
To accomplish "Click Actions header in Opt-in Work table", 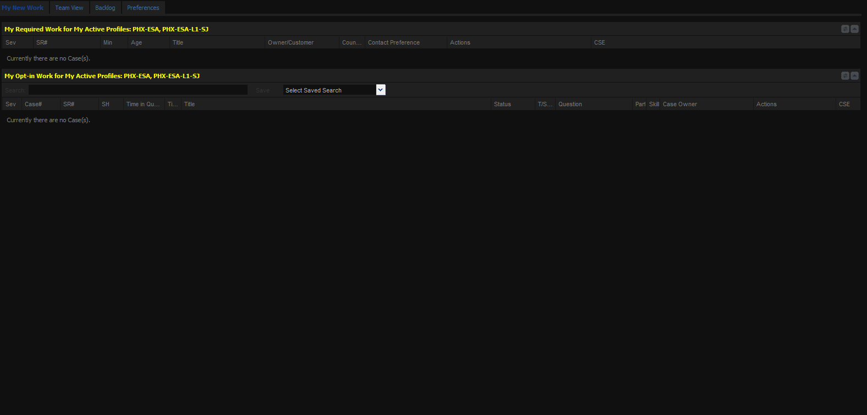I will pyautogui.click(x=794, y=104).
